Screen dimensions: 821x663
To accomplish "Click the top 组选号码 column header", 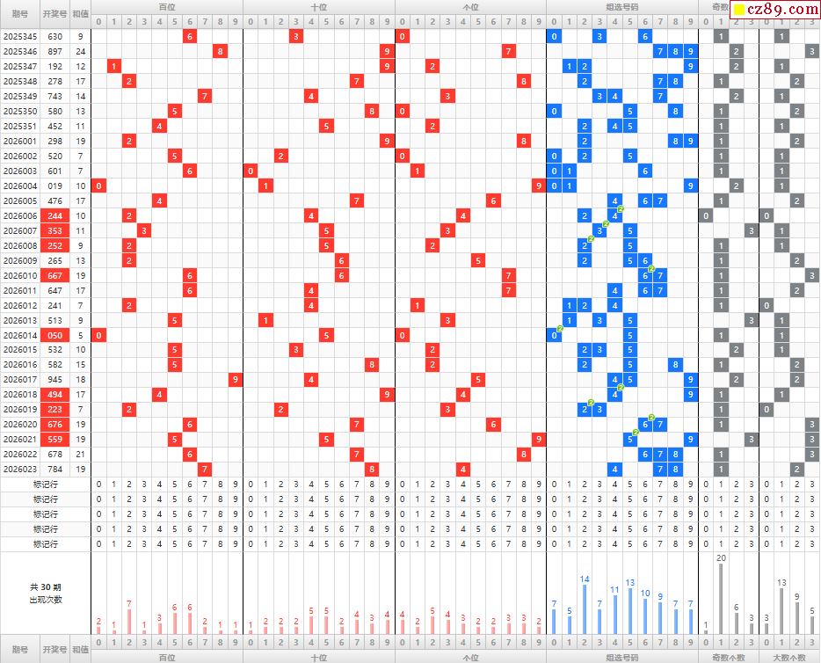I will [621, 6].
